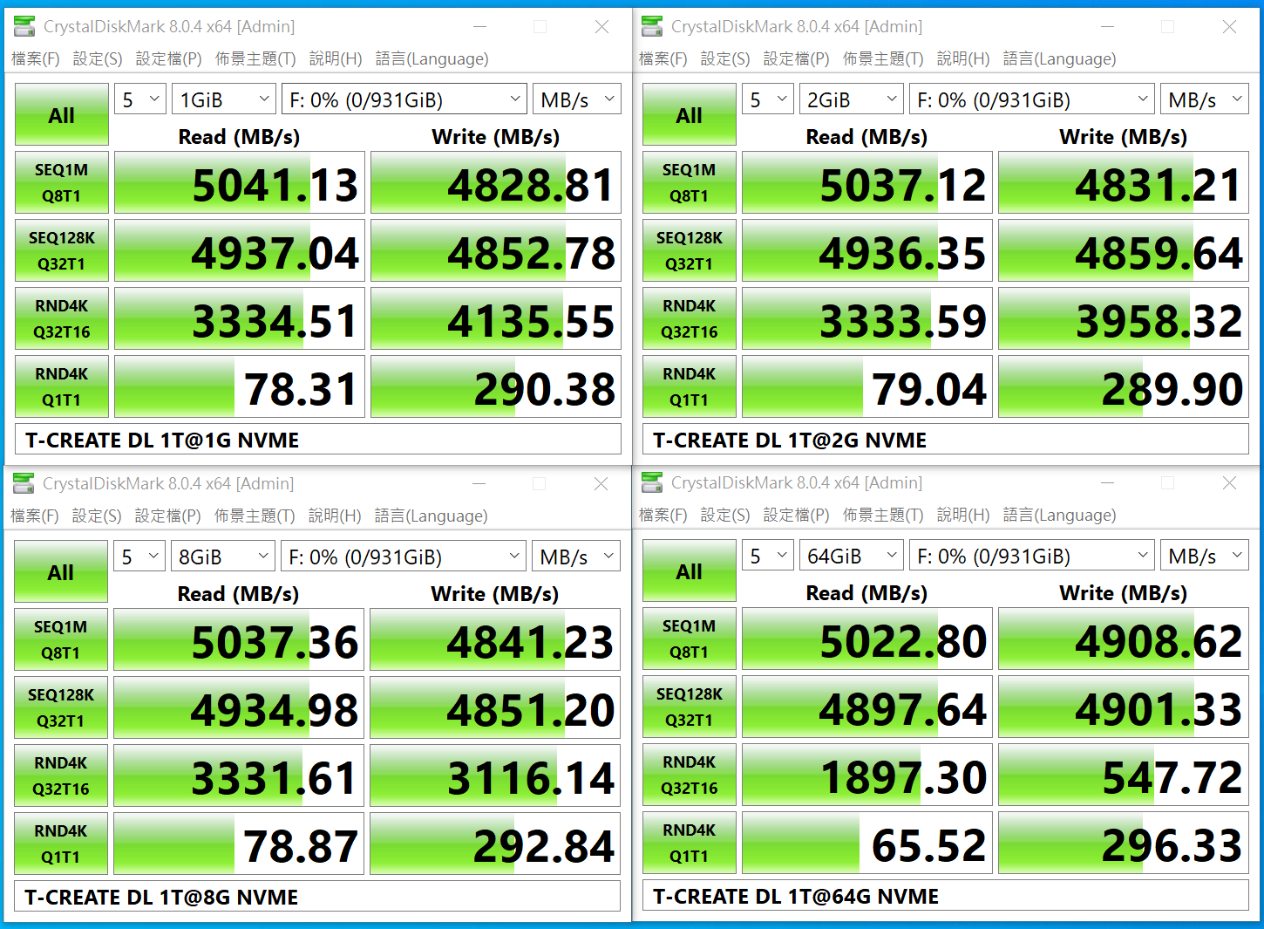The height and width of the screenshot is (929, 1264).
Task: Click write result 4908.62 in 64GiB window
Action: pyautogui.click(x=1124, y=639)
